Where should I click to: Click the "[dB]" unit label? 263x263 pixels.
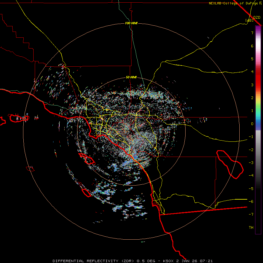[250, 20]
